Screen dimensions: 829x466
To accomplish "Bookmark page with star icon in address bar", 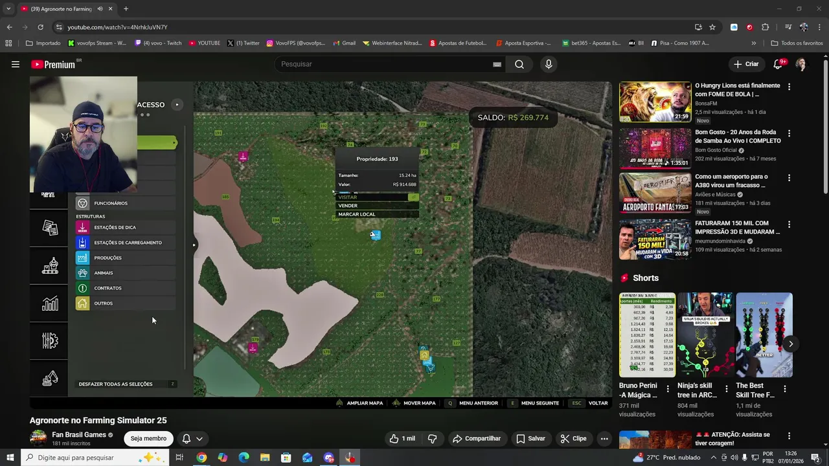I will [x=712, y=27].
